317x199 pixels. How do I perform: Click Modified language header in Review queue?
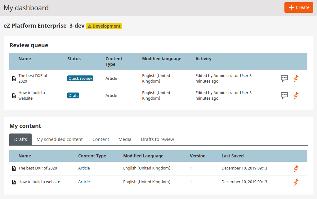(162, 59)
